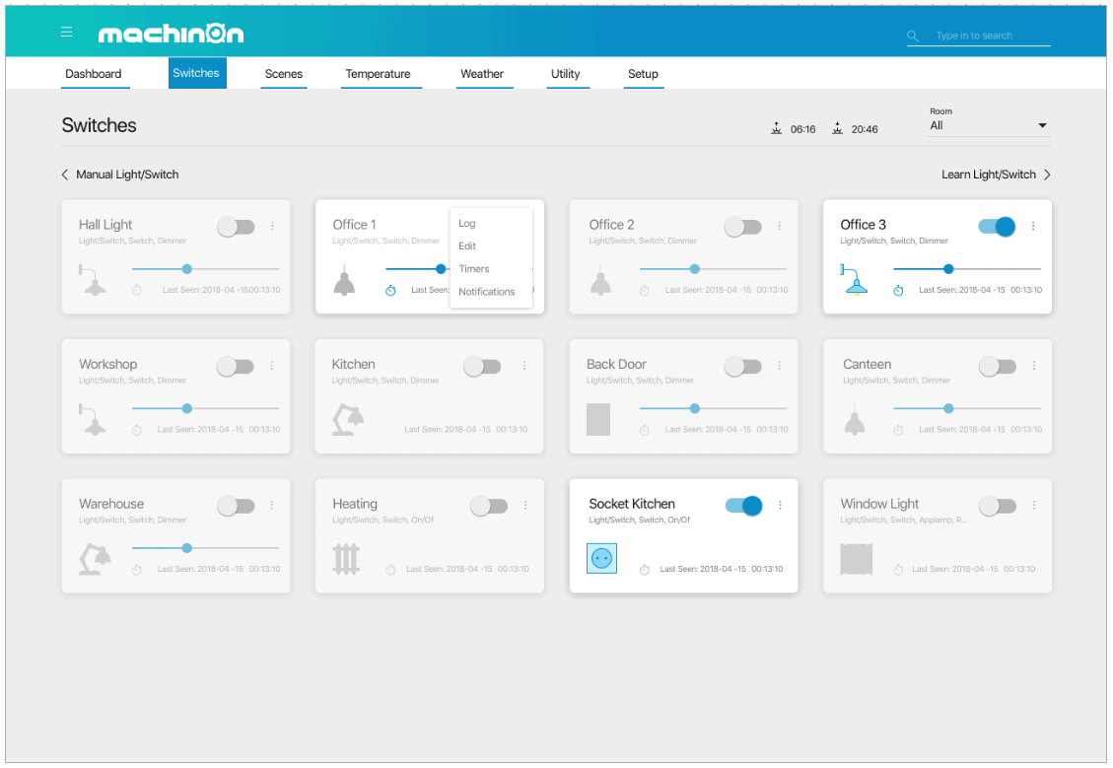This screenshot has height=768, width=1113.
Task: Click the socket icon on Socket Kitchen card
Action: pyautogui.click(x=601, y=558)
